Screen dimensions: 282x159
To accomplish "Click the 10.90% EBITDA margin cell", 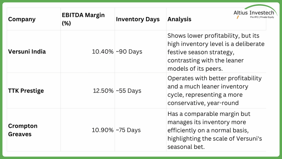I will click(102, 130).
